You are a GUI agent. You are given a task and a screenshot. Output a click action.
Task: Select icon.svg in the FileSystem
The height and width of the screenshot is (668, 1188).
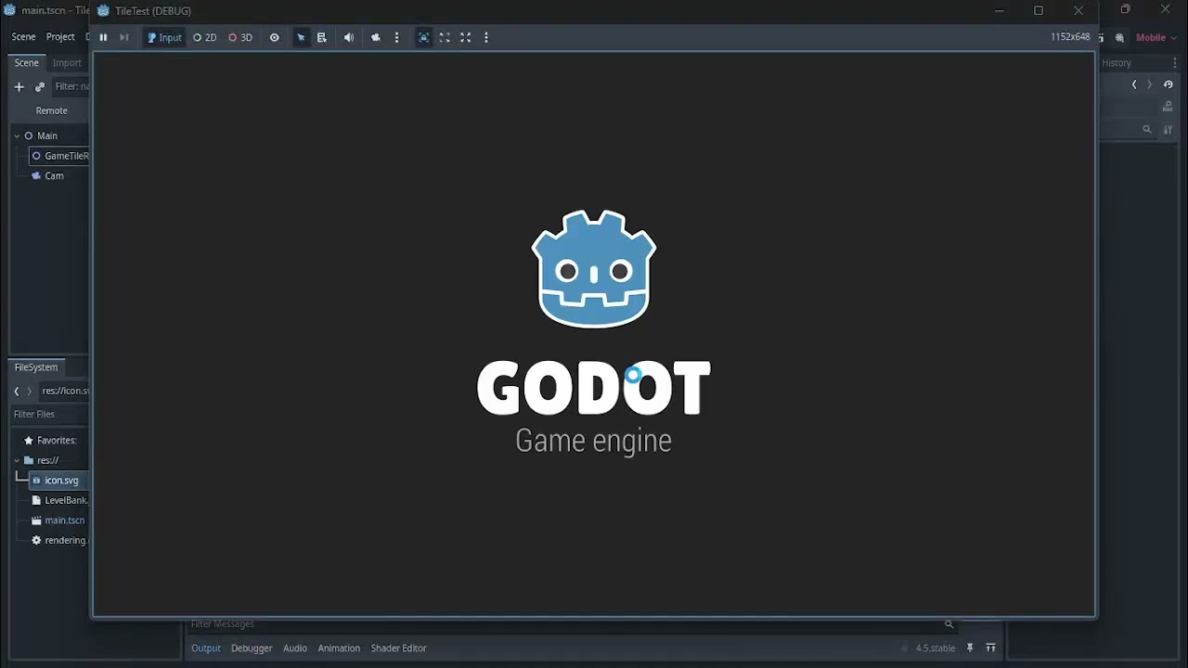click(59, 481)
